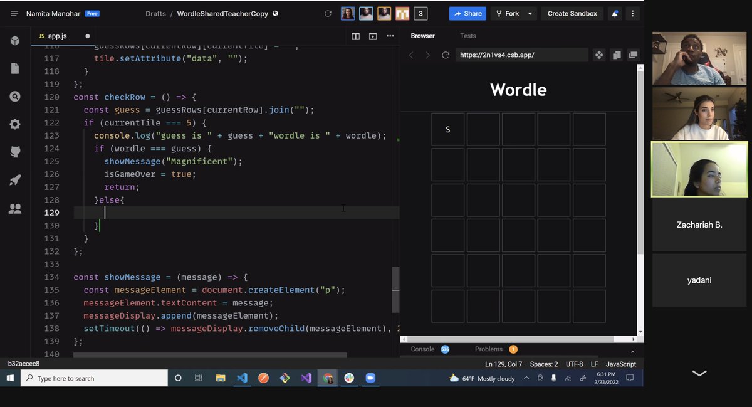Switch to the Tests tab
This screenshot has height=407, width=752.
click(x=468, y=36)
